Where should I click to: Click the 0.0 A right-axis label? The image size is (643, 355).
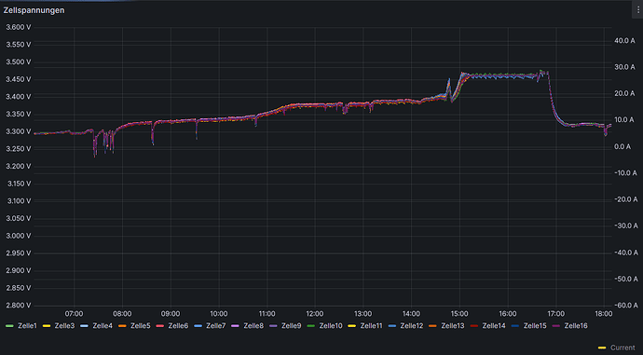622,147
